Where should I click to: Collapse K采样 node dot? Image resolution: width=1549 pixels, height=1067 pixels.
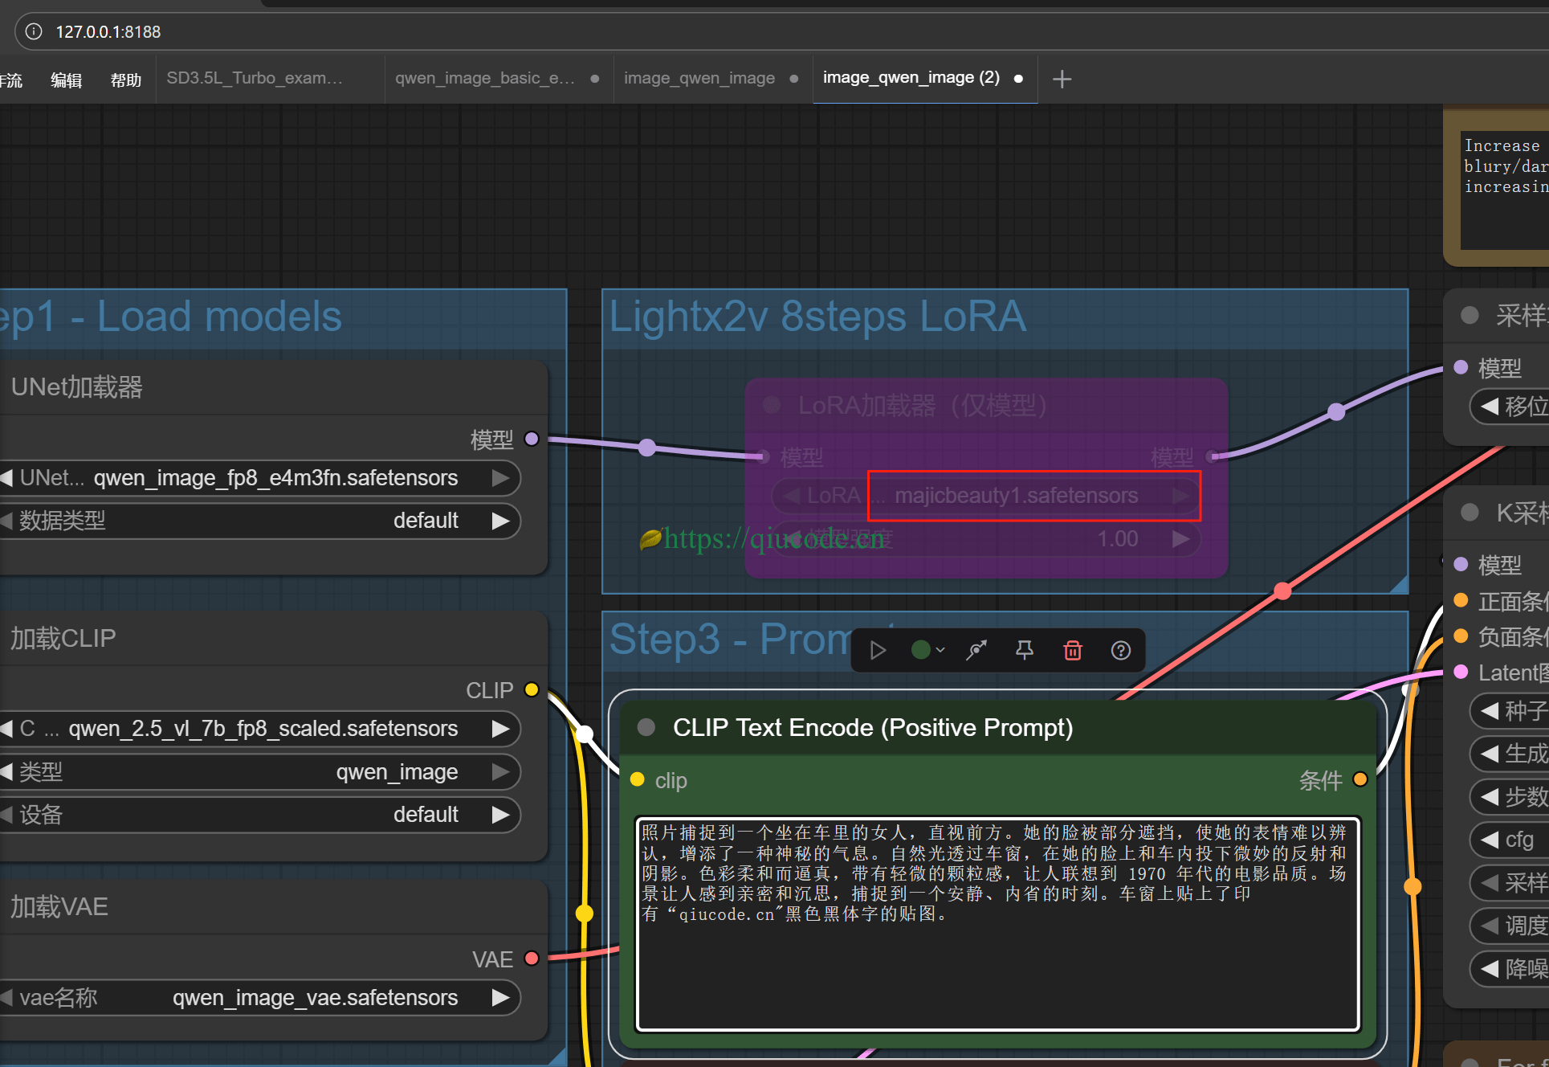[1470, 512]
